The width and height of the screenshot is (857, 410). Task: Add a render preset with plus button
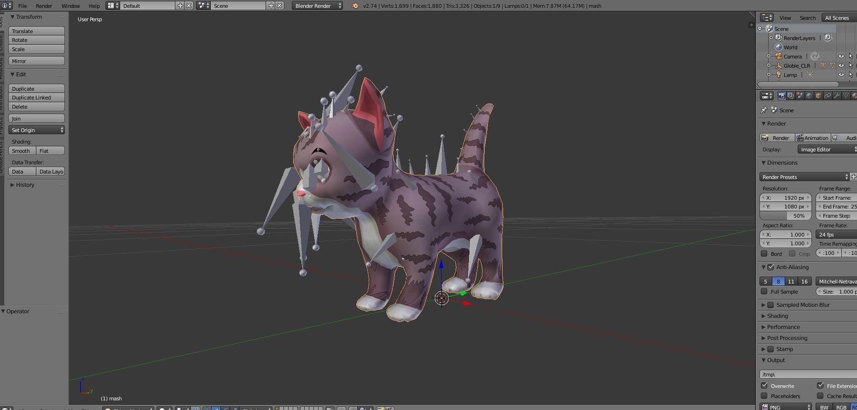click(854, 177)
